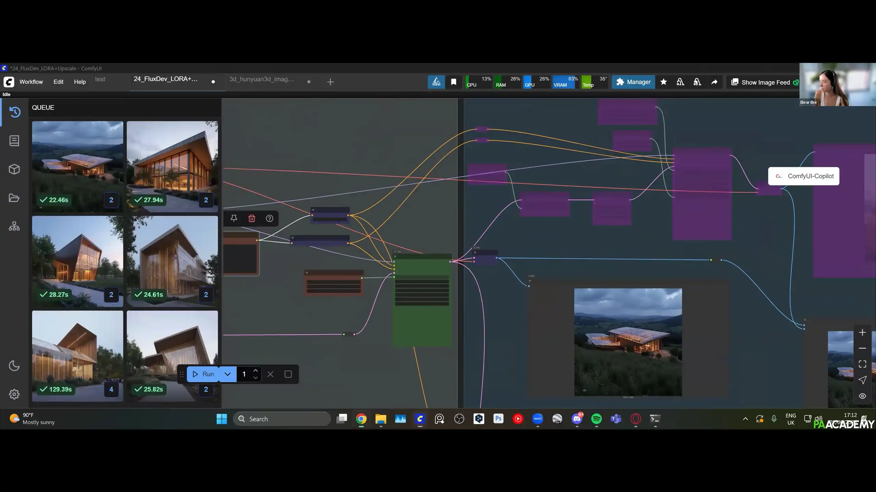Add a new workflow tab
This screenshot has height=492, width=876.
[330, 82]
